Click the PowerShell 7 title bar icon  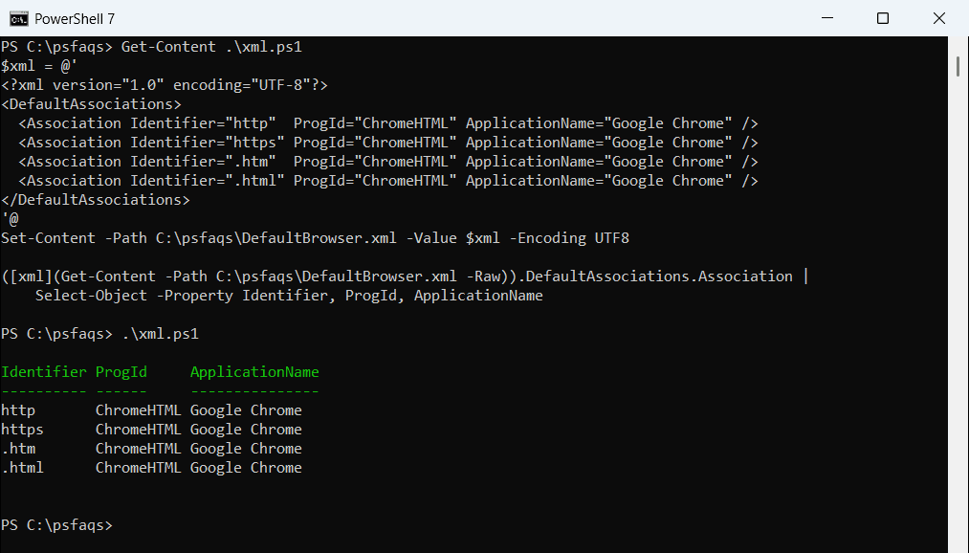(18, 19)
